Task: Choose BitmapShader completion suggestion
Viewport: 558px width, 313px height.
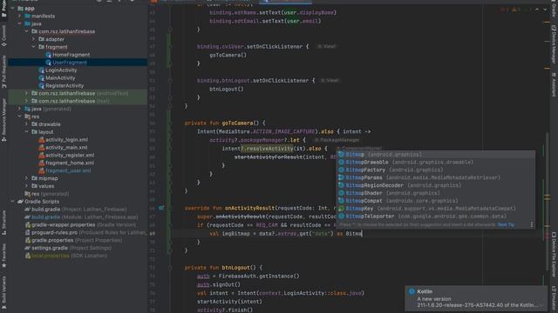Action: (436, 193)
